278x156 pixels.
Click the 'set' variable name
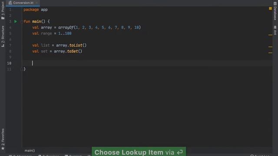coord(44,51)
